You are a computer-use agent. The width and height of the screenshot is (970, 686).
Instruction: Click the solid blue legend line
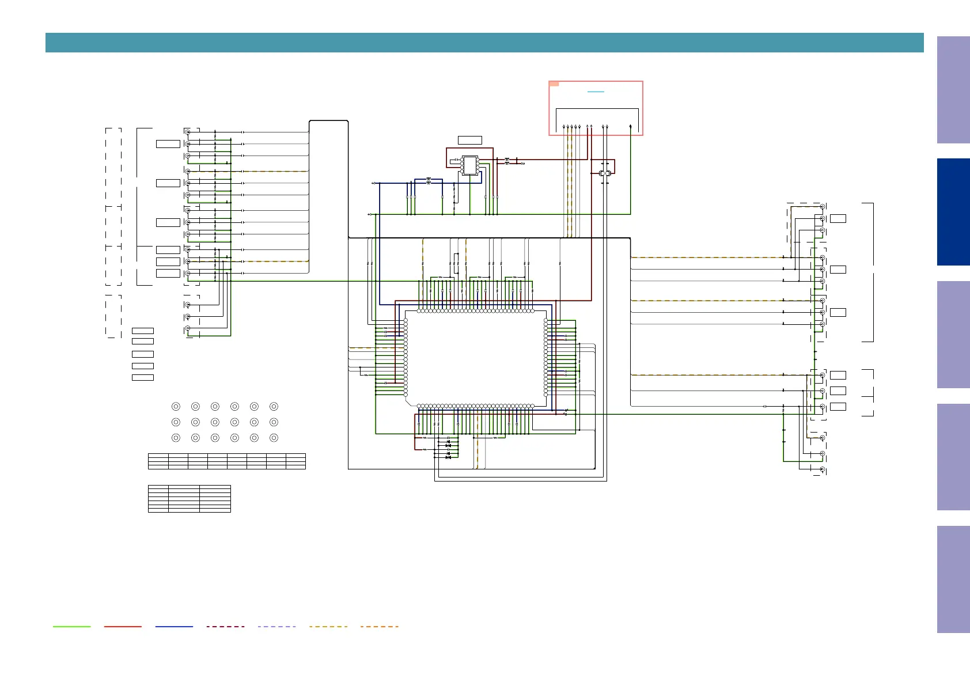coord(174,626)
